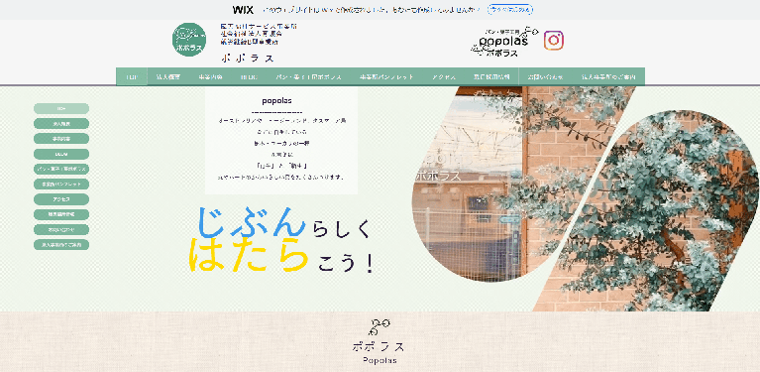
Task: Open 法人事業所のご案内 in the navigation bar
Action: [608, 77]
